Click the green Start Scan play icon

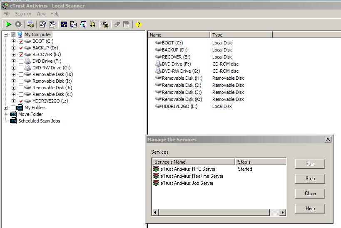click(8, 25)
